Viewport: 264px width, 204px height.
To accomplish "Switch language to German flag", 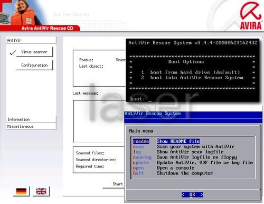I will pyautogui.click(x=21, y=191).
